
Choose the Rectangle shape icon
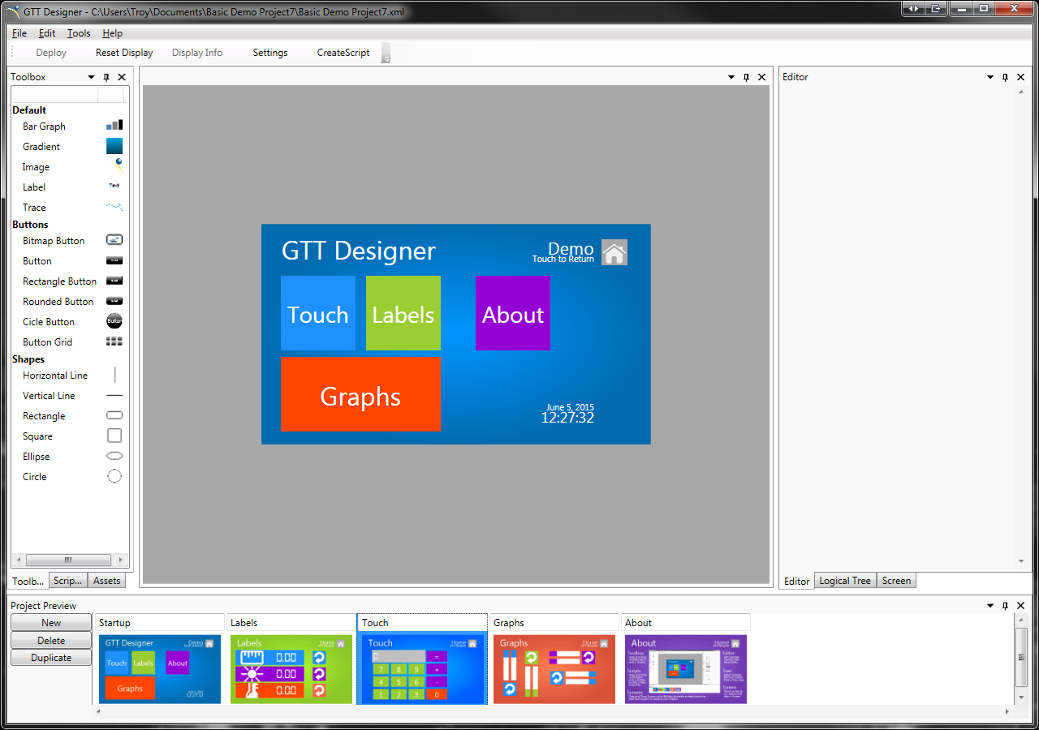[x=114, y=415]
